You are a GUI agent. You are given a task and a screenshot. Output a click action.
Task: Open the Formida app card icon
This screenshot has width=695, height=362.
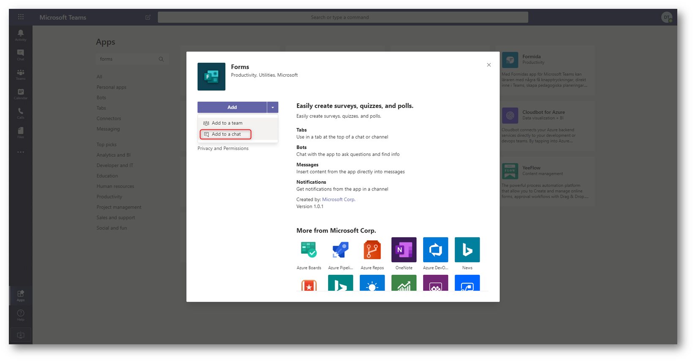pyautogui.click(x=510, y=60)
